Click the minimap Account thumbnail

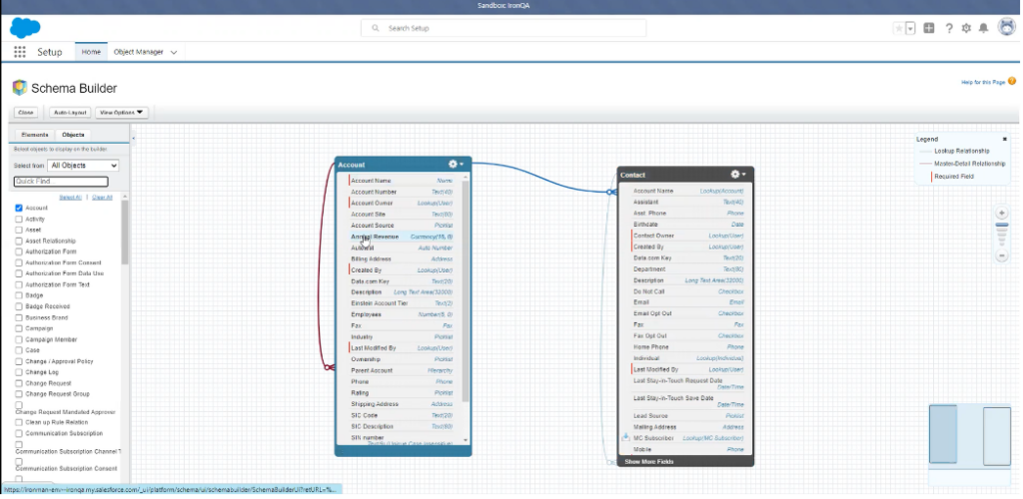pos(943,434)
